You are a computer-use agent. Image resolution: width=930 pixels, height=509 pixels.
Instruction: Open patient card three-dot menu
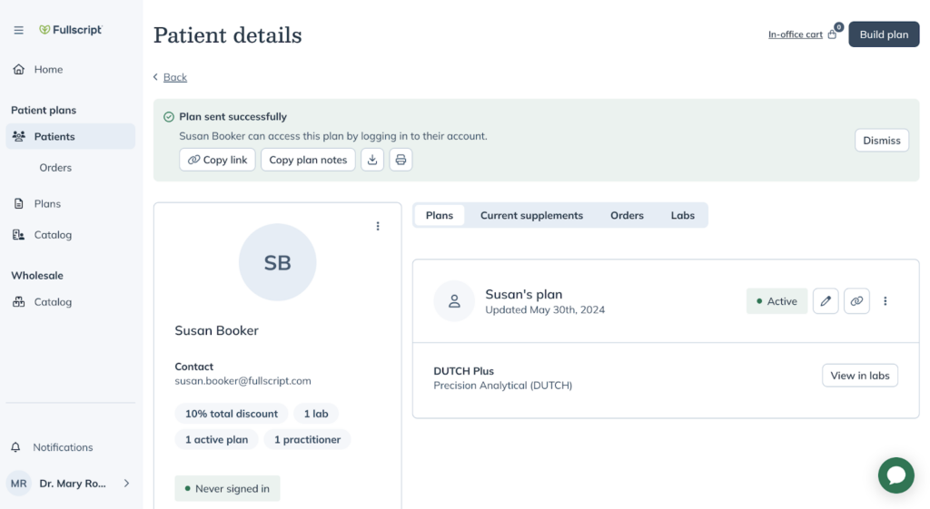coord(378,226)
